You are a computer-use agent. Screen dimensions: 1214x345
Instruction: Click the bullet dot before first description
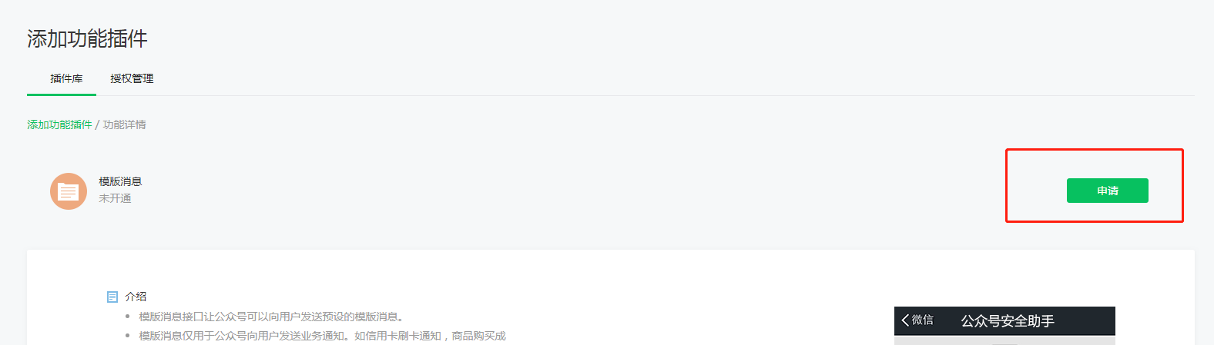(x=128, y=317)
